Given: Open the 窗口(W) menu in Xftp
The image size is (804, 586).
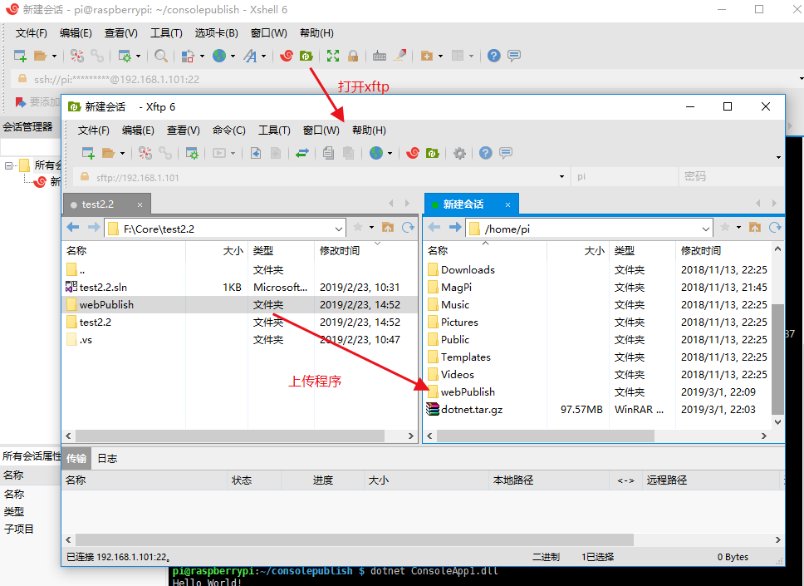Looking at the screenshot, I should tap(321, 130).
